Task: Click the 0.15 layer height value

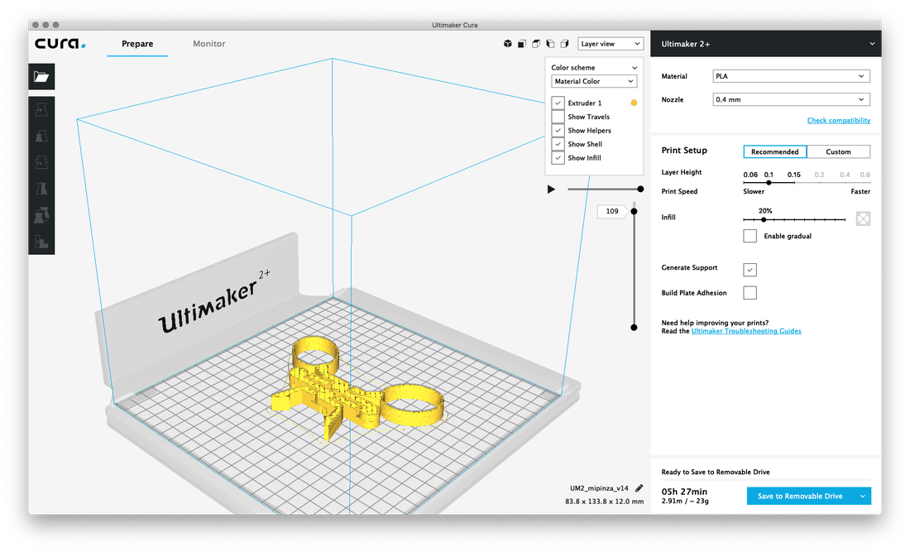Action: coord(794,175)
